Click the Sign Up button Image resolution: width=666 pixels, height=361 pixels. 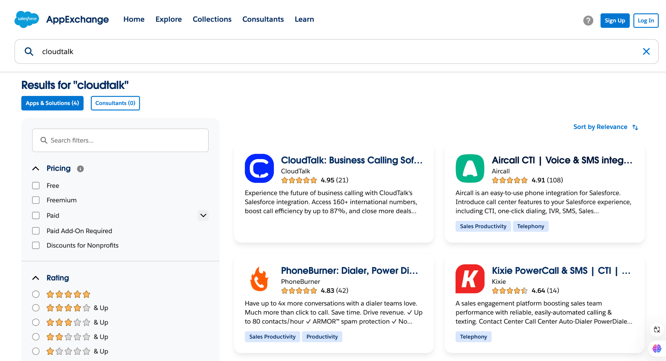coord(615,21)
